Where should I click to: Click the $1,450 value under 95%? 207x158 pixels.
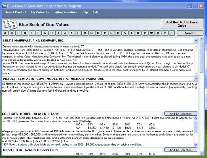tap(104, 128)
